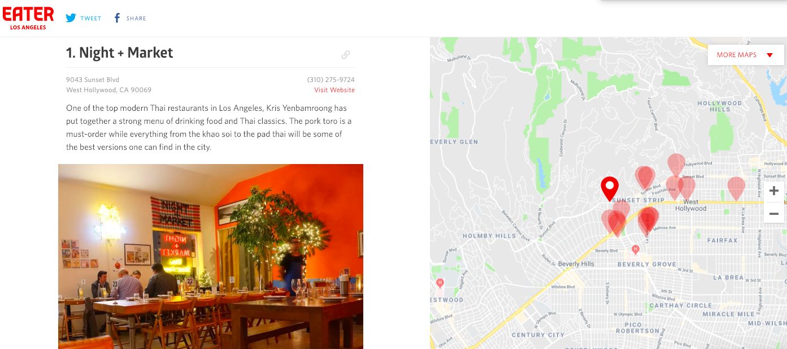Click the 9043 Sunset Blvd address
Image resolution: width=787 pixels, height=349 pixels.
93,80
